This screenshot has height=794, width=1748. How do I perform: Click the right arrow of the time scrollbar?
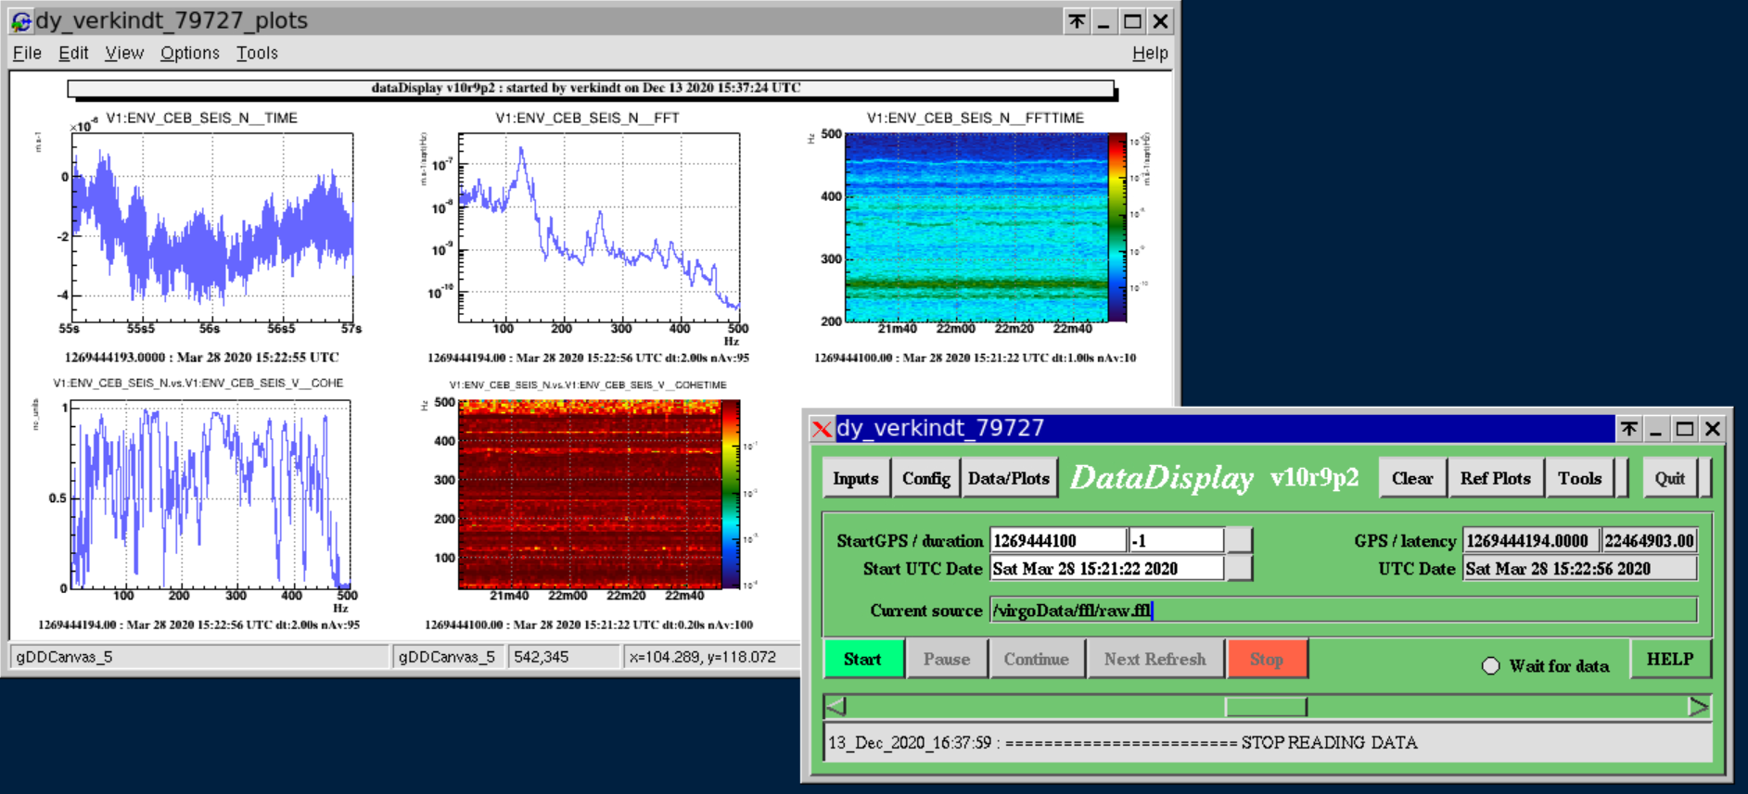[x=1698, y=707]
